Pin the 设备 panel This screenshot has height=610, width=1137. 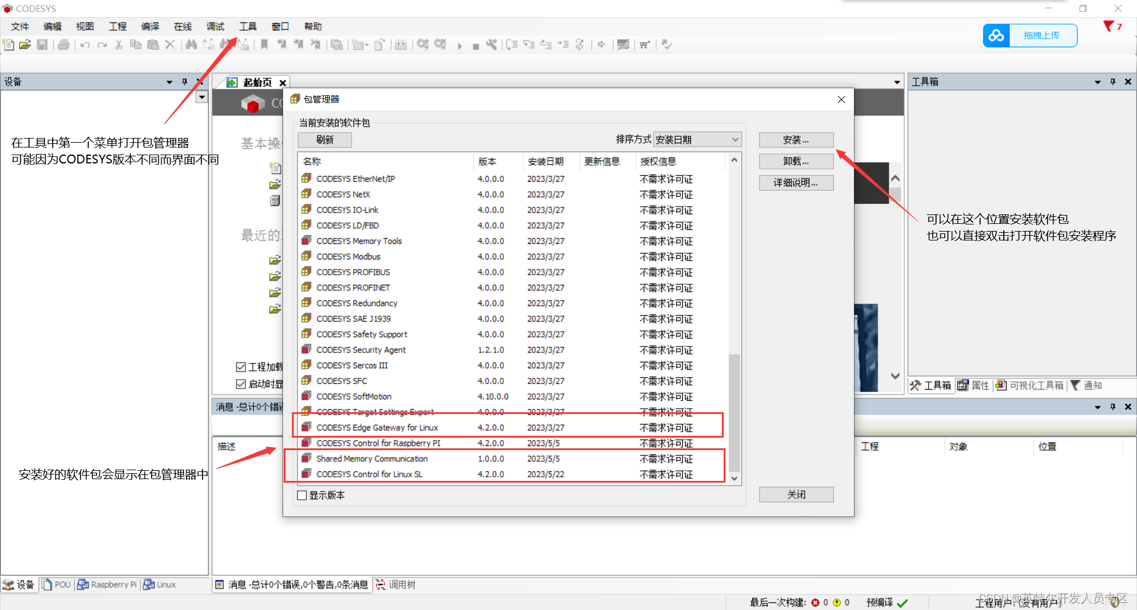185,82
